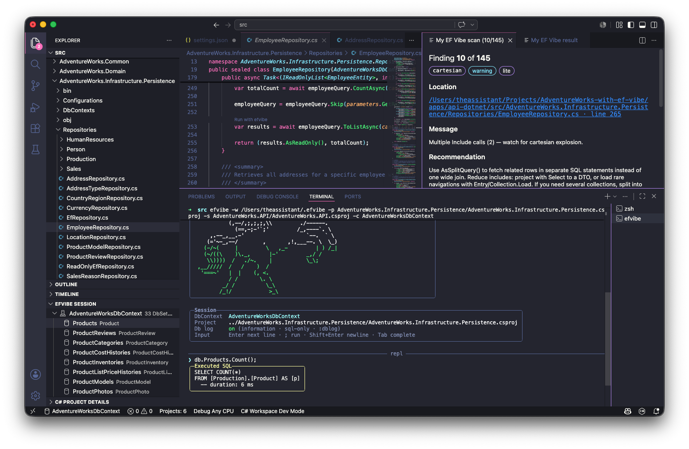Expand the C# PROJECT DETAILS section

(x=113, y=402)
